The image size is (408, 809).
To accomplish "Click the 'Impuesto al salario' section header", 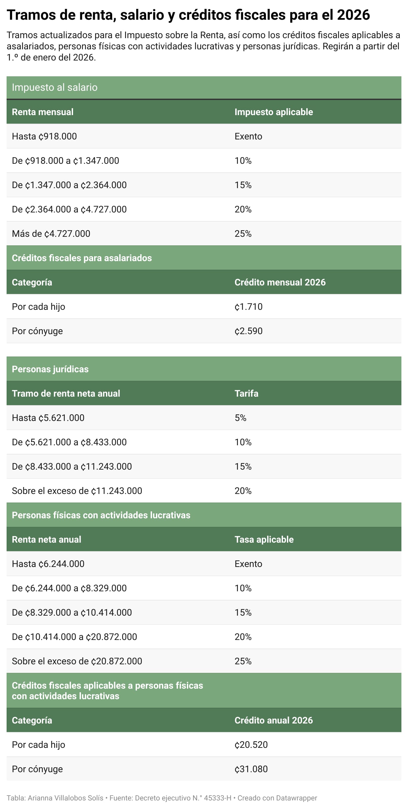I will [55, 87].
